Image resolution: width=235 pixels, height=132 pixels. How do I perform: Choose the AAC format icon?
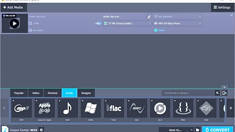coord(137,108)
